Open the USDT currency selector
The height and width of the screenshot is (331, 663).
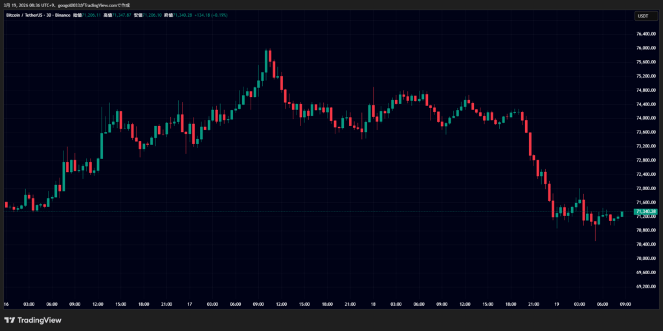pyautogui.click(x=643, y=16)
